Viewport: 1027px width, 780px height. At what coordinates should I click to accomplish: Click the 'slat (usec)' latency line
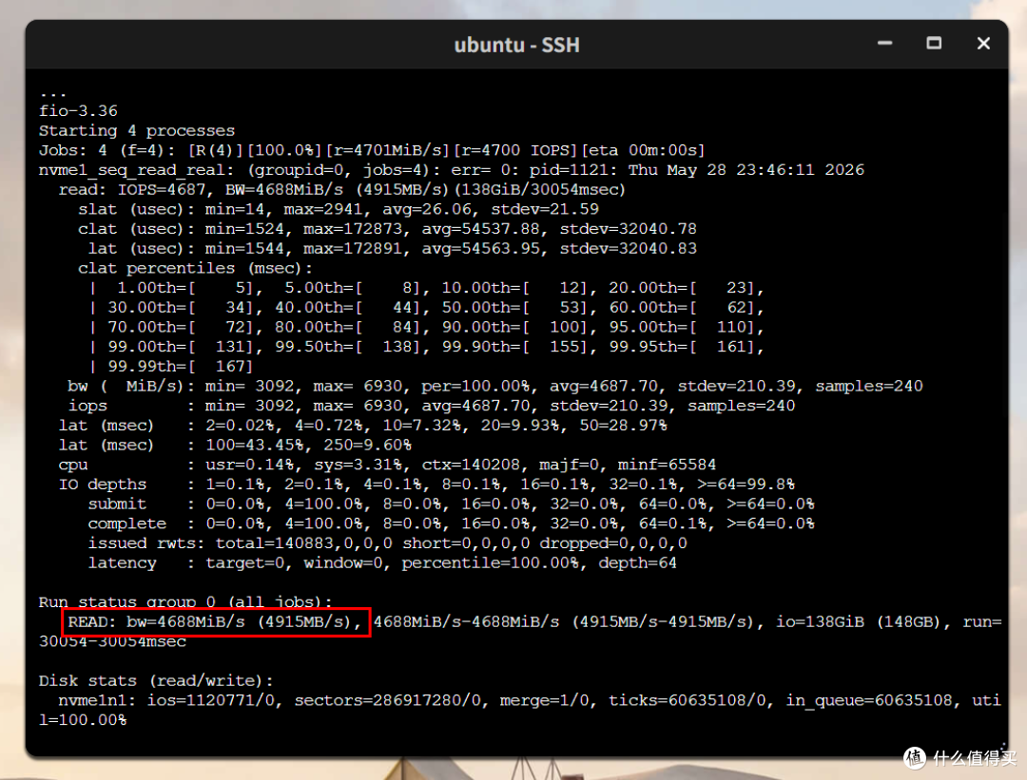pyautogui.click(x=338, y=209)
